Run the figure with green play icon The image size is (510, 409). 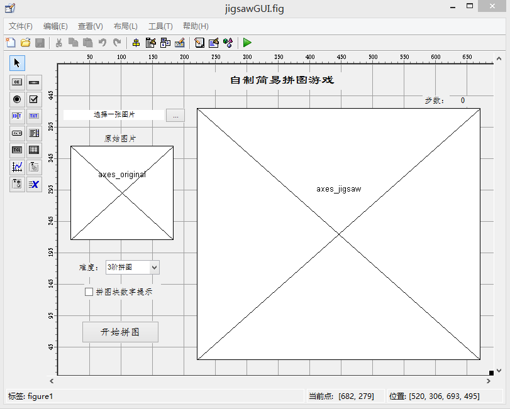[247, 43]
